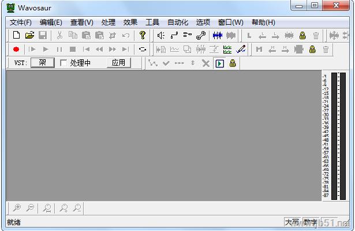Click the 应用 apply button
The image size is (355, 231).
pyautogui.click(x=119, y=63)
